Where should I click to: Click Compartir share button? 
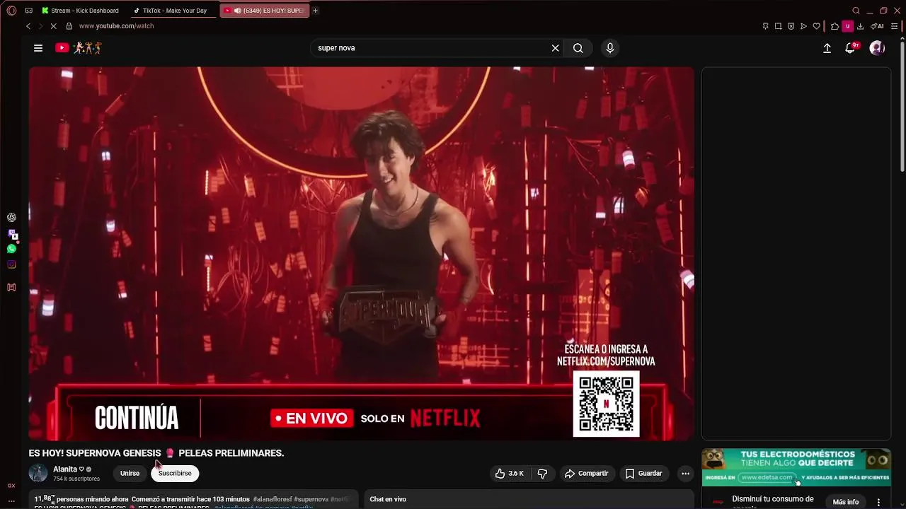click(x=586, y=473)
